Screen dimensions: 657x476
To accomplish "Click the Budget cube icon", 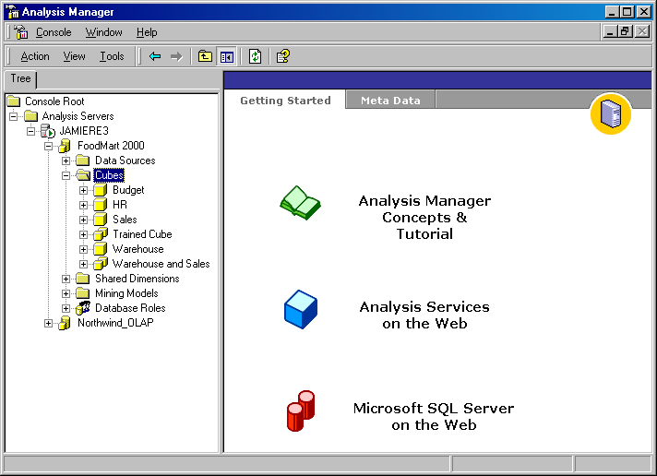I will (x=101, y=190).
